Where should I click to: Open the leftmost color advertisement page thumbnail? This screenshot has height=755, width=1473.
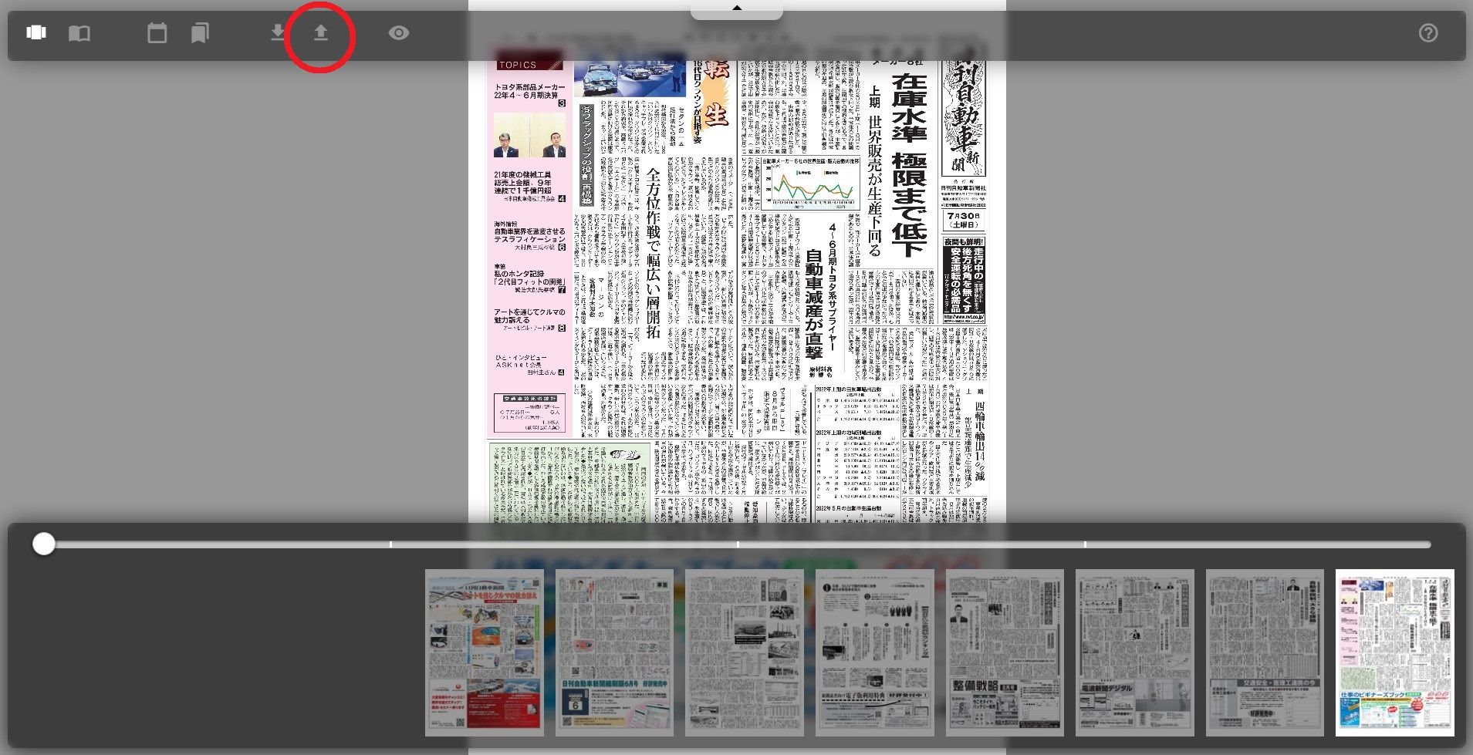click(484, 652)
